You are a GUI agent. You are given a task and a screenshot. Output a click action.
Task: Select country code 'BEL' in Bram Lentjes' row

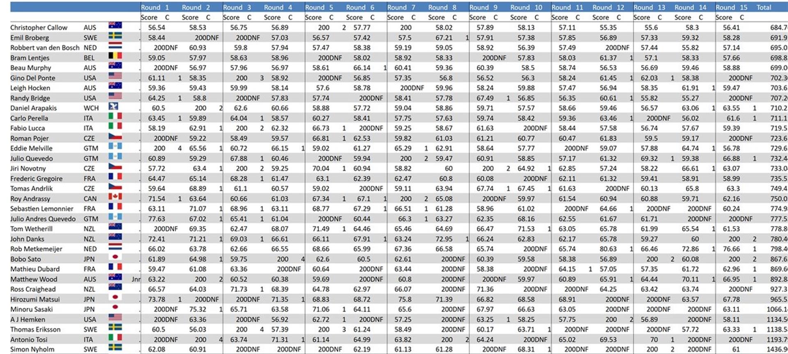(x=89, y=58)
